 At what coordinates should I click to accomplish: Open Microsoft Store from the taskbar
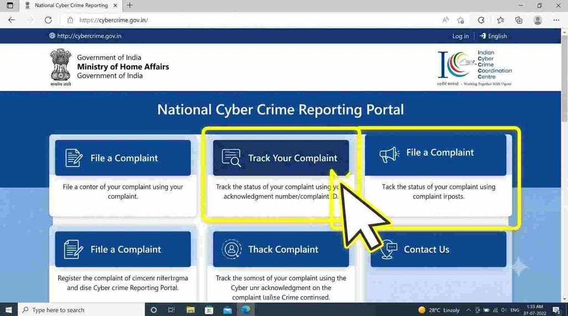coord(209,310)
